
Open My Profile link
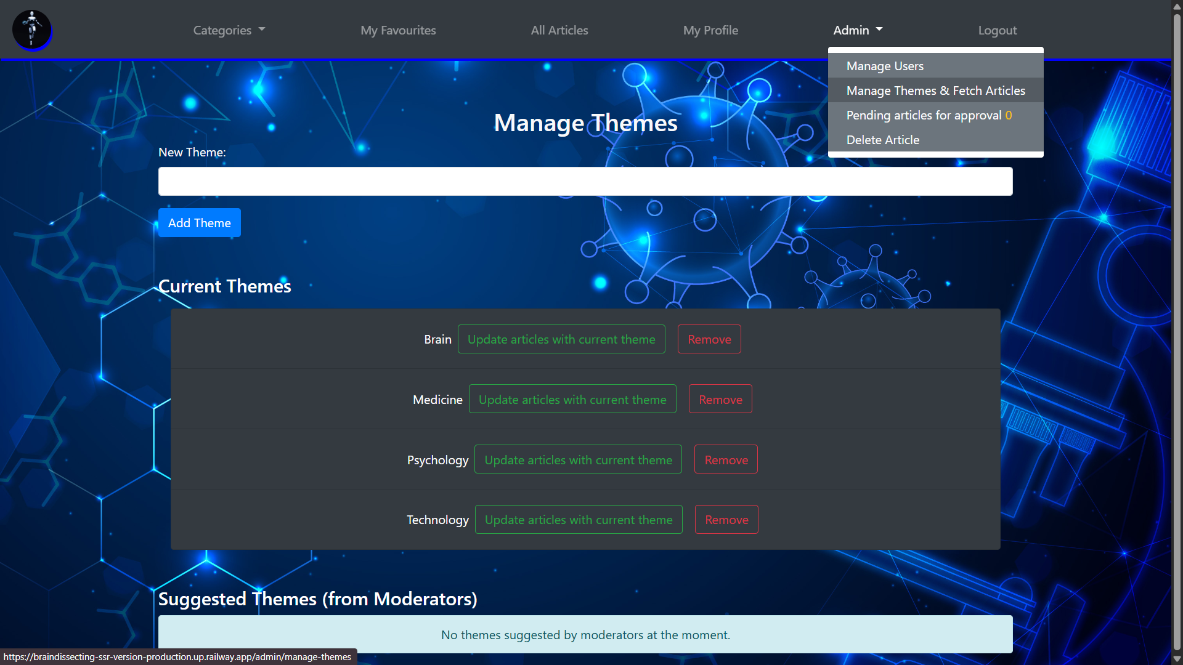pos(710,30)
